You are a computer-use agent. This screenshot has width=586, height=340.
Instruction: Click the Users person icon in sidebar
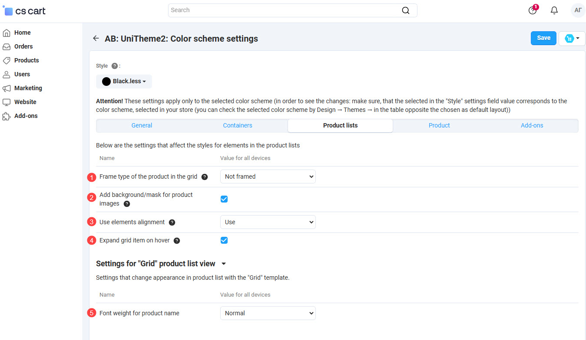coord(7,74)
